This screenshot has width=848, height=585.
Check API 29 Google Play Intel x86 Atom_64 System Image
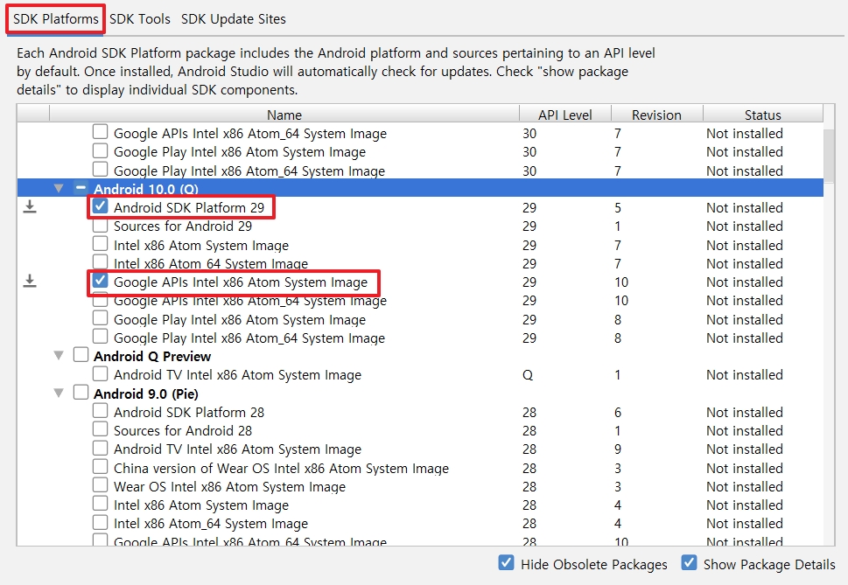(x=100, y=337)
